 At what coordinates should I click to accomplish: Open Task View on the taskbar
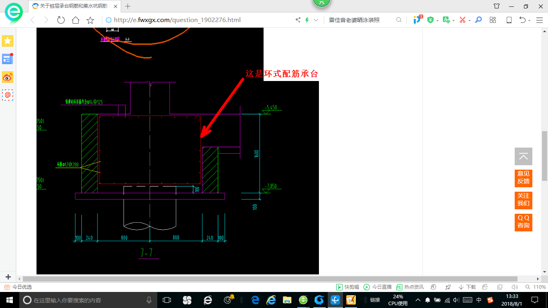tap(167, 300)
